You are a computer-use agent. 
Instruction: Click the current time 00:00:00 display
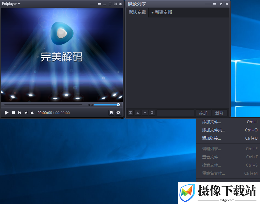click(45, 113)
